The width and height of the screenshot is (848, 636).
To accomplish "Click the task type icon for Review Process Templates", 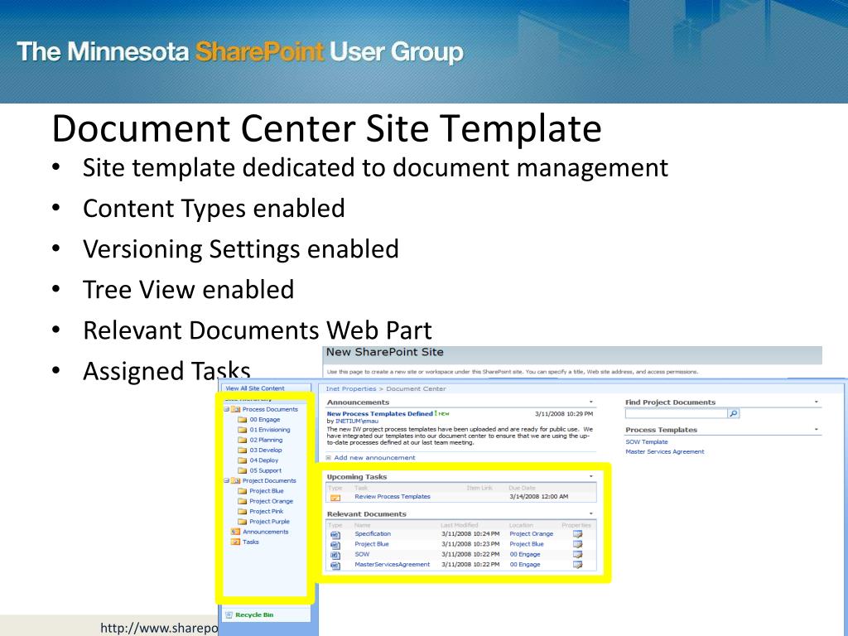I will 335,497.
